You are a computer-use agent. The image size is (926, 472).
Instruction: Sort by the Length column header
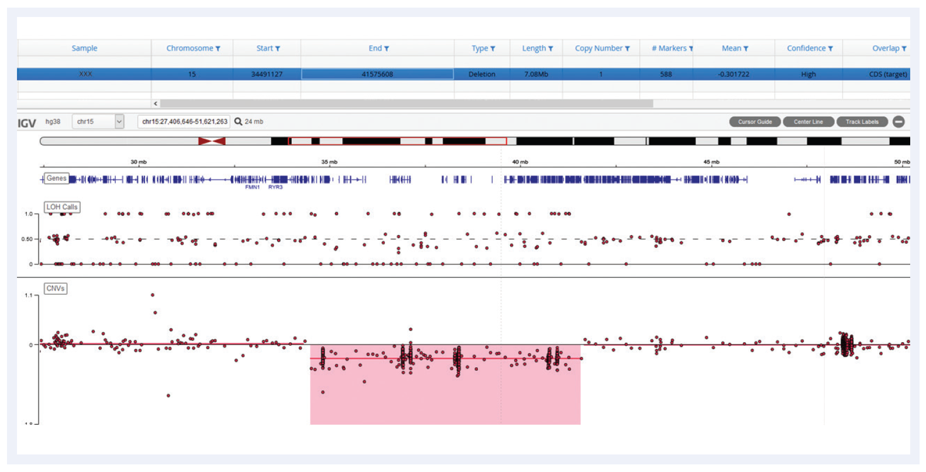click(x=533, y=49)
